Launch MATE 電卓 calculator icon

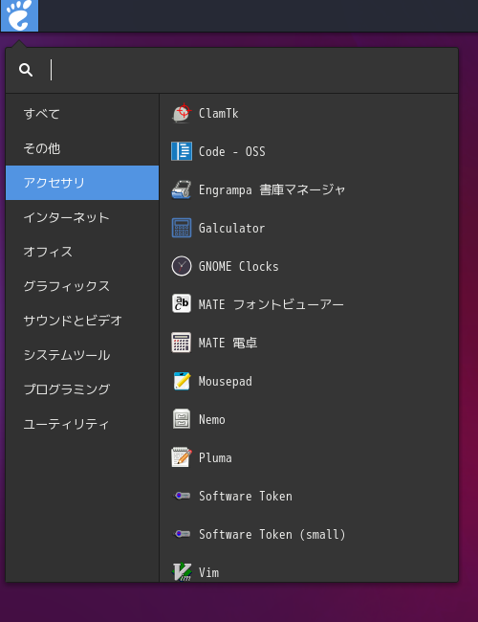(182, 343)
